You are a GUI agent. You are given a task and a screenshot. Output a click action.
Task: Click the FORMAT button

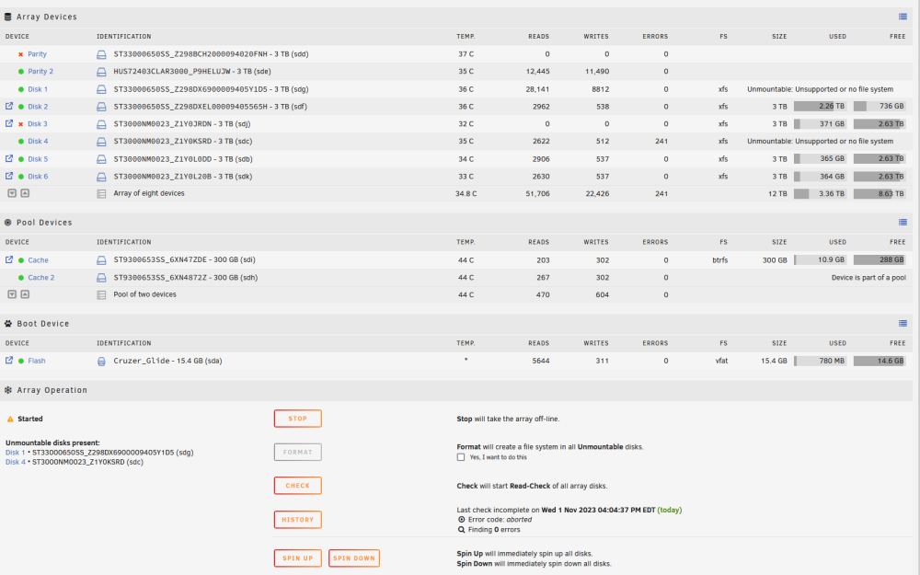click(297, 452)
